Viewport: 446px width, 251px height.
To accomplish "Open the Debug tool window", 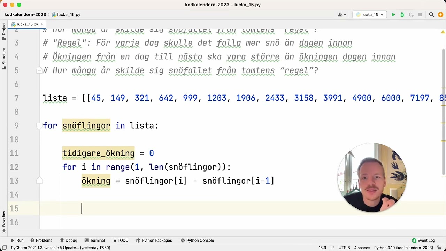I will pos(68,241).
